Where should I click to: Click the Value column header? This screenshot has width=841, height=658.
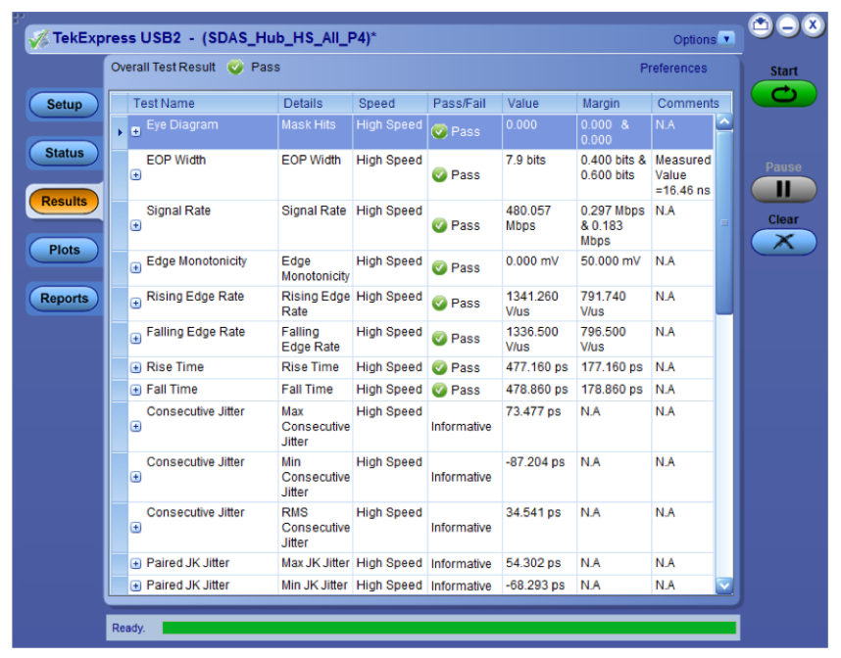(x=539, y=104)
